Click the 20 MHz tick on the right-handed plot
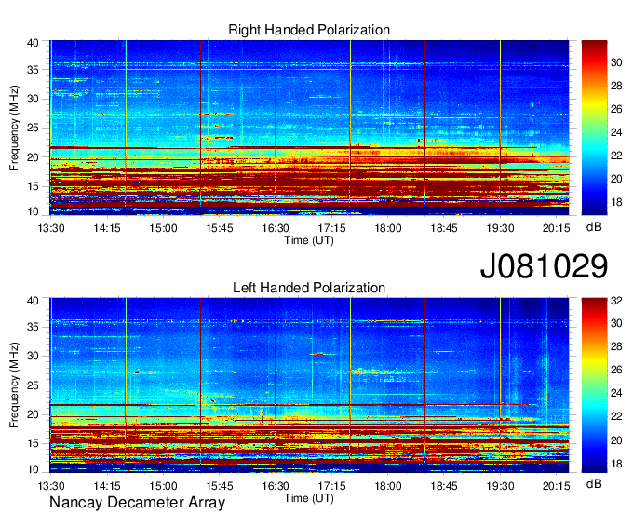The image size is (633, 514). [x=33, y=157]
